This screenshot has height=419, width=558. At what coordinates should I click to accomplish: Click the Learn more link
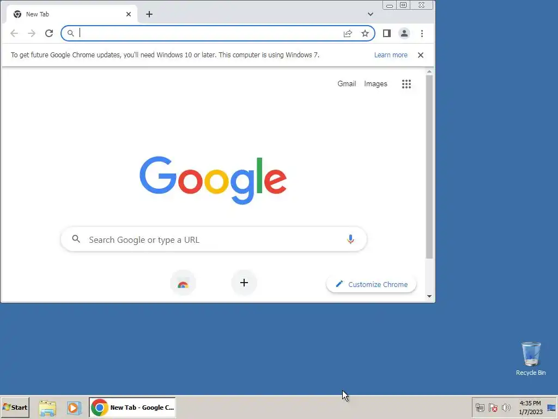(x=391, y=55)
